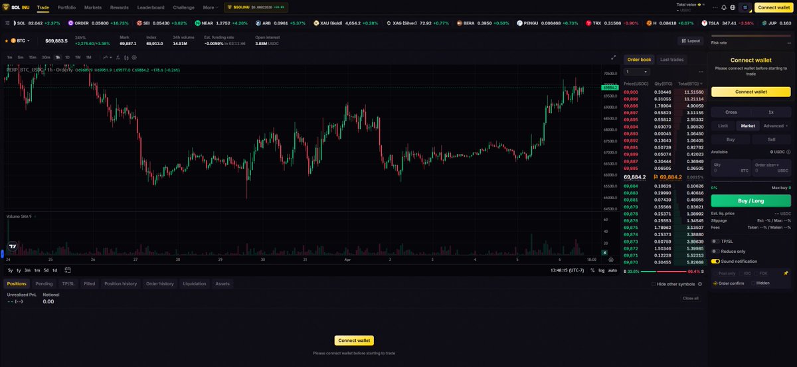797x367 pixels.
Task: Click the network chain selector icon
Action: tap(745, 7)
